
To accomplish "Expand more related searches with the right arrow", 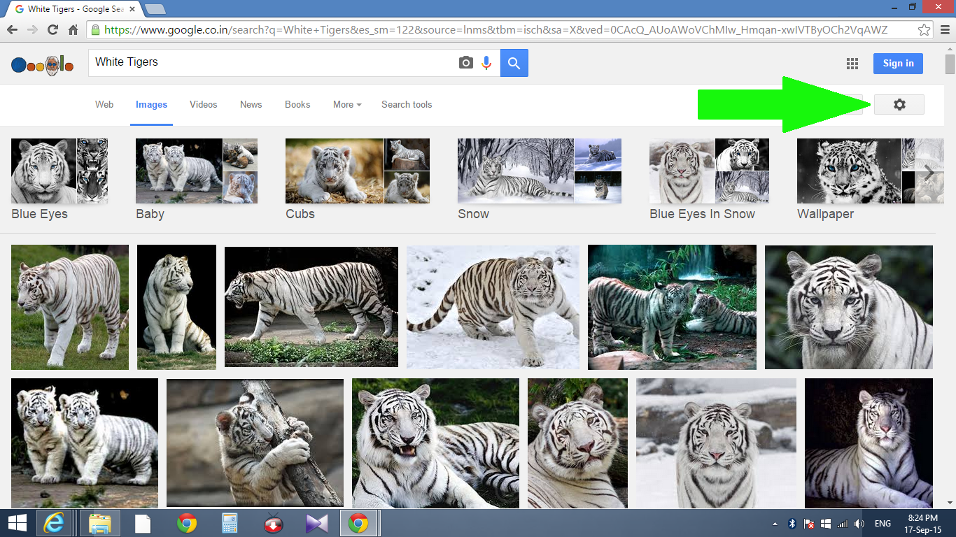I will coord(929,171).
